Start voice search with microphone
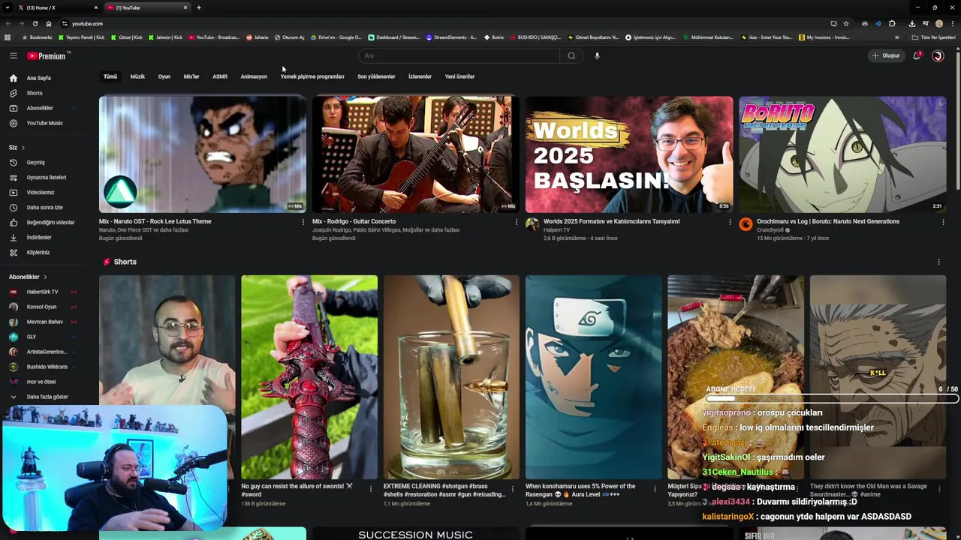The width and height of the screenshot is (961, 540). (x=597, y=55)
